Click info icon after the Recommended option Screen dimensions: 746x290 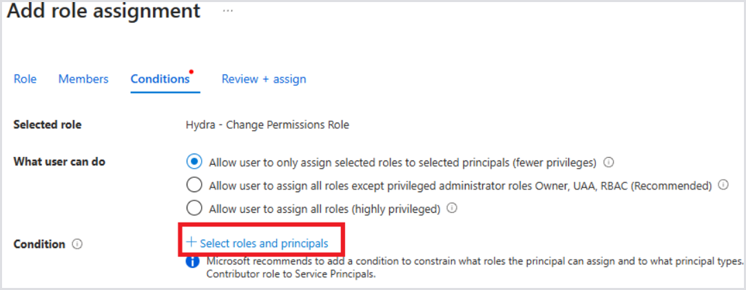723,185
